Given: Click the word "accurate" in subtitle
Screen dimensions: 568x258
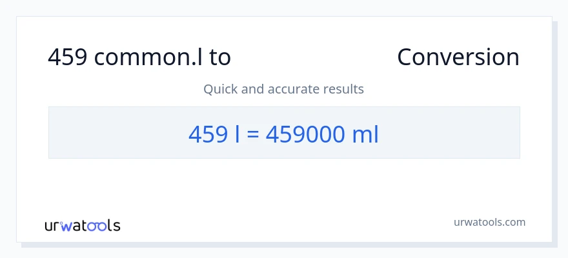Looking at the screenshot, I should [x=294, y=89].
